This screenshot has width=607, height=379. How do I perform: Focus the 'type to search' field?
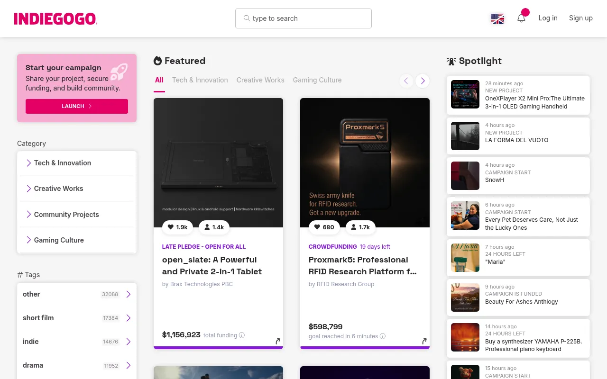coord(303,18)
